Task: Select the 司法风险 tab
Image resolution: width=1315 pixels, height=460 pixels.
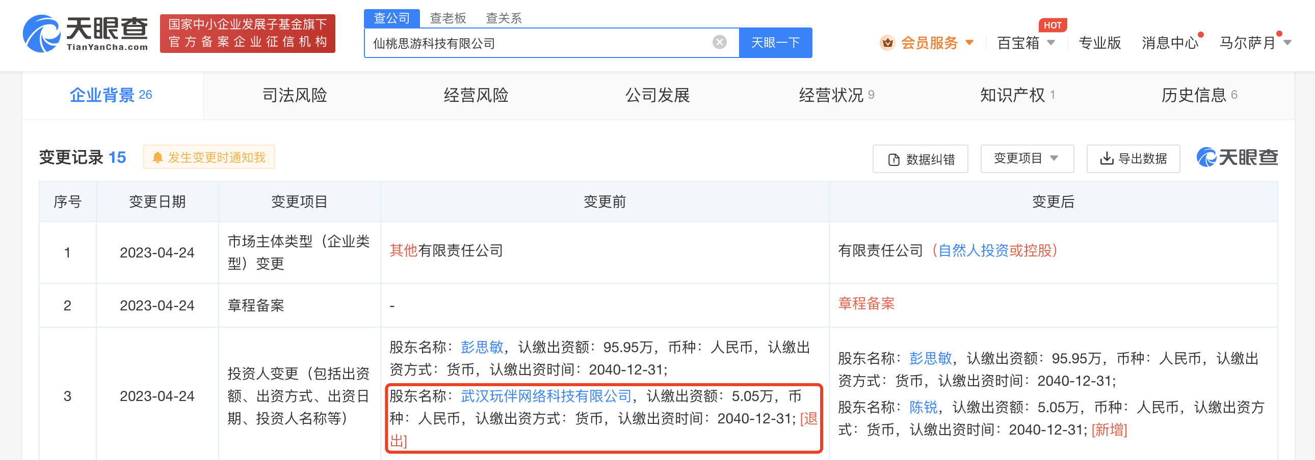Action: click(x=295, y=95)
